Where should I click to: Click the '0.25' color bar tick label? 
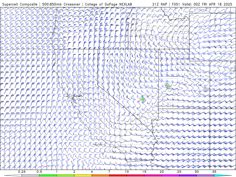[x=22, y=172]
